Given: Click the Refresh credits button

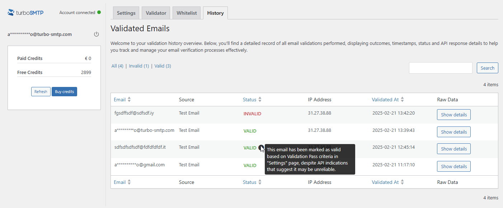Looking at the screenshot, I should pos(41,92).
